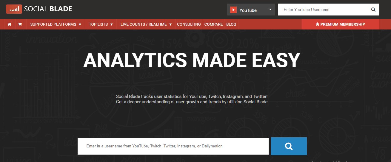Screen dimensions: 391x162
Task: Click the Social Blade bar-chart logo icon
Action: point(14,9)
